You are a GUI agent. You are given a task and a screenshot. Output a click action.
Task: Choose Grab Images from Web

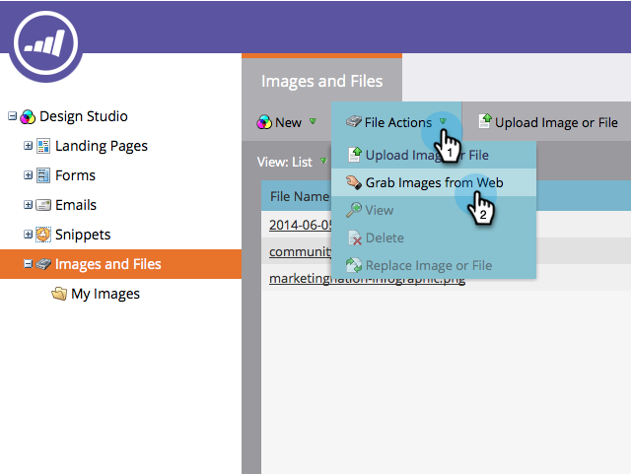[434, 182]
